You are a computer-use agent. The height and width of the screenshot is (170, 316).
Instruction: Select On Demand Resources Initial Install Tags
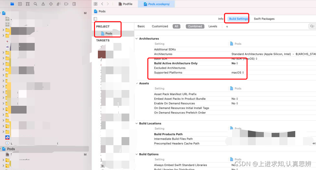pos(181,108)
